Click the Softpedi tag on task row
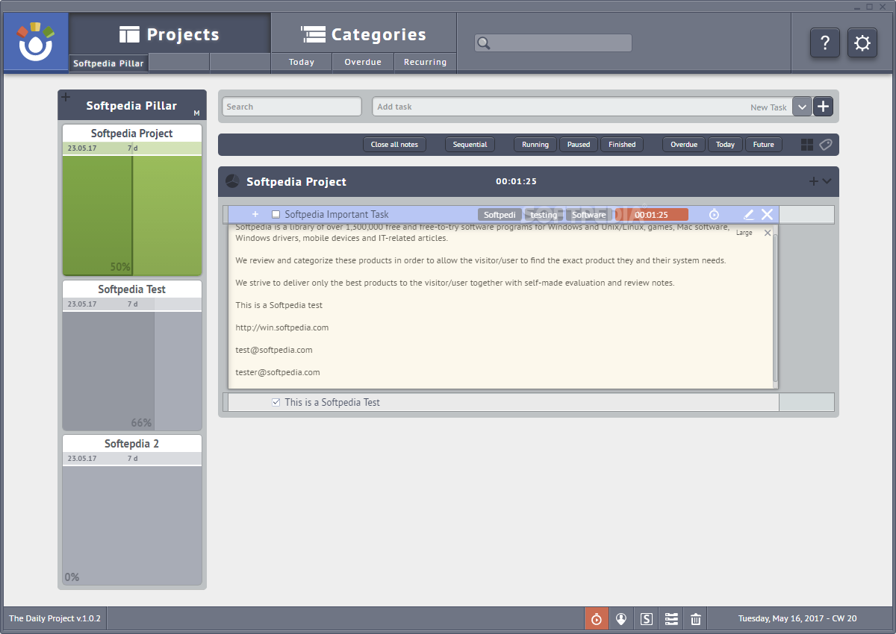896x634 pixels. (x=500, y=215)
